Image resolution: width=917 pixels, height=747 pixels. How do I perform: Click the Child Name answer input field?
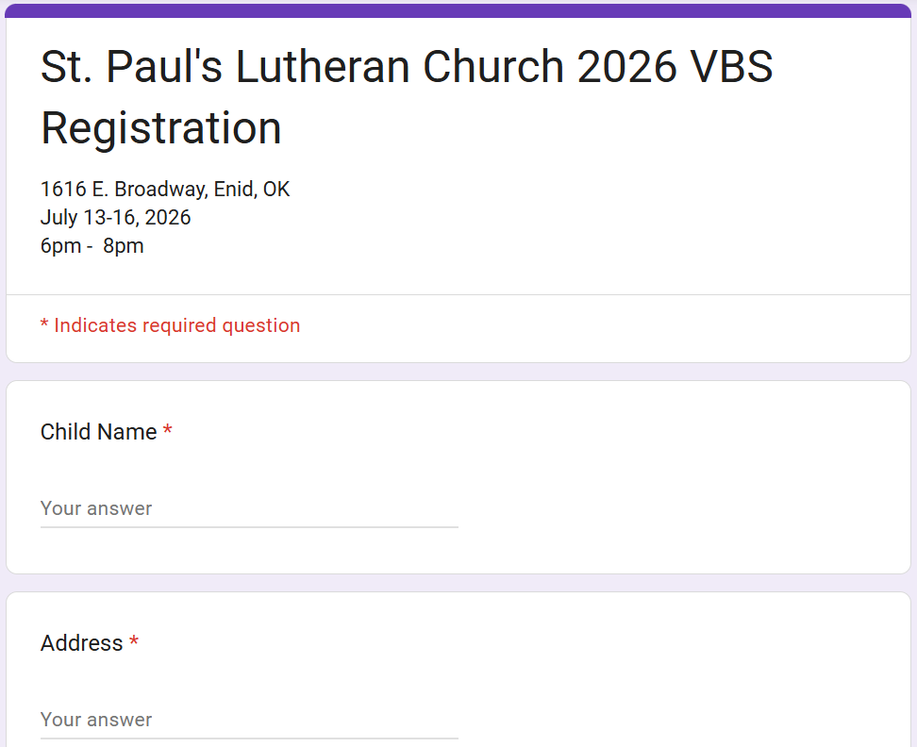tap(249, 508)
